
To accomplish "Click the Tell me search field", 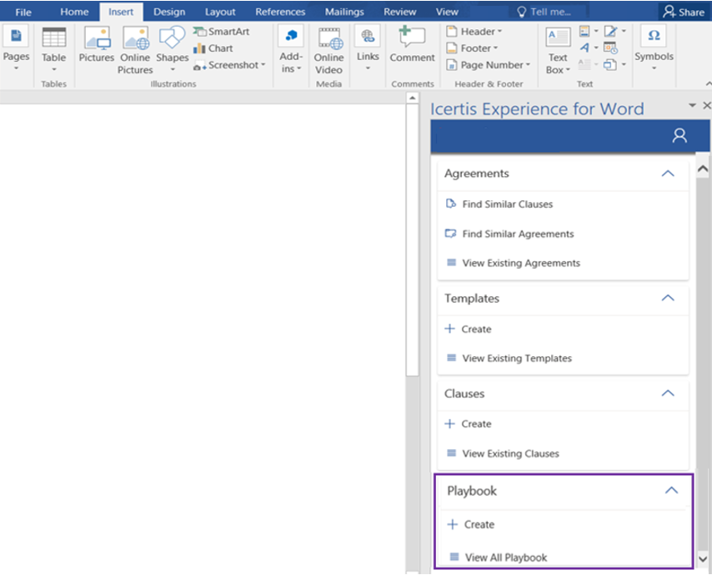I will pos(549,12).
